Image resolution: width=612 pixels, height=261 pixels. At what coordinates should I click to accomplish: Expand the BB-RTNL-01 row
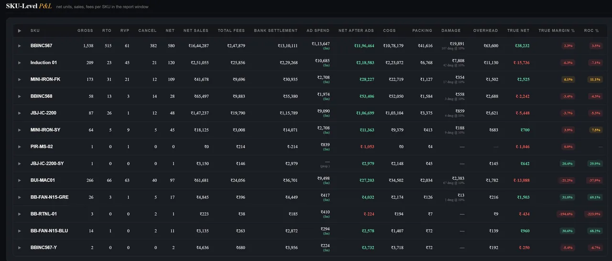point(20,214)
